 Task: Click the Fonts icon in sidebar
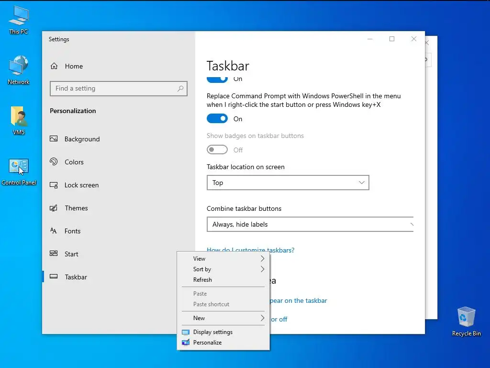point(54,231)
